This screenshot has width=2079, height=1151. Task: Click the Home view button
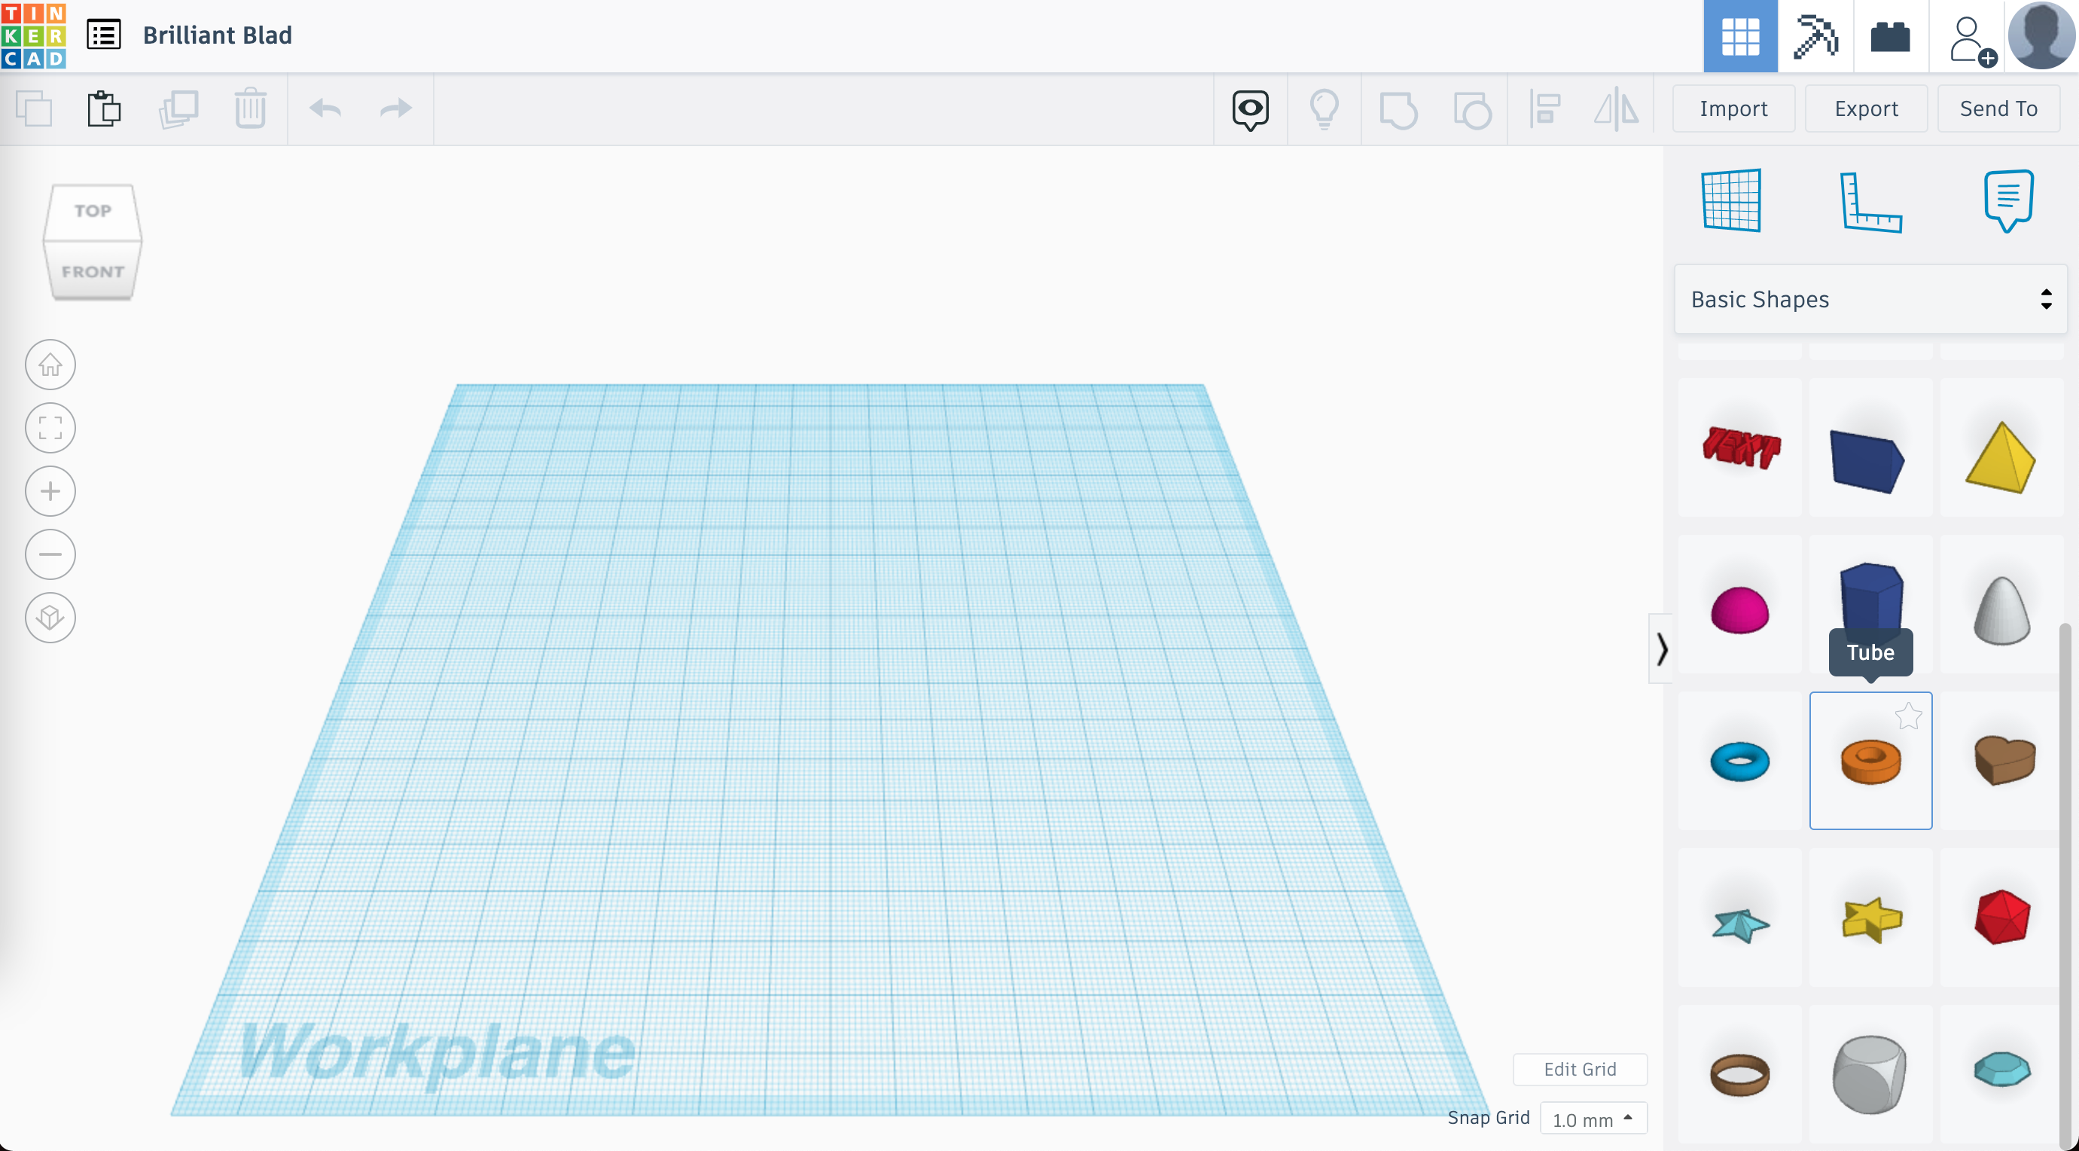click(50, 365)
